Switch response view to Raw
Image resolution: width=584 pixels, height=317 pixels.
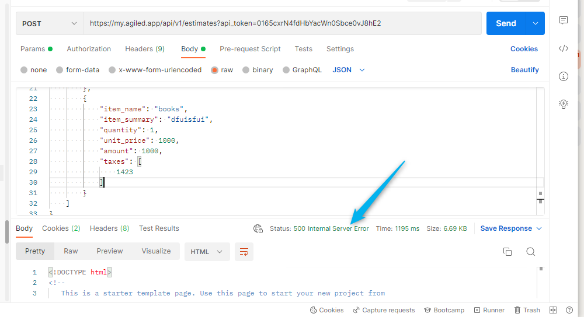click(x=71, y=251)
